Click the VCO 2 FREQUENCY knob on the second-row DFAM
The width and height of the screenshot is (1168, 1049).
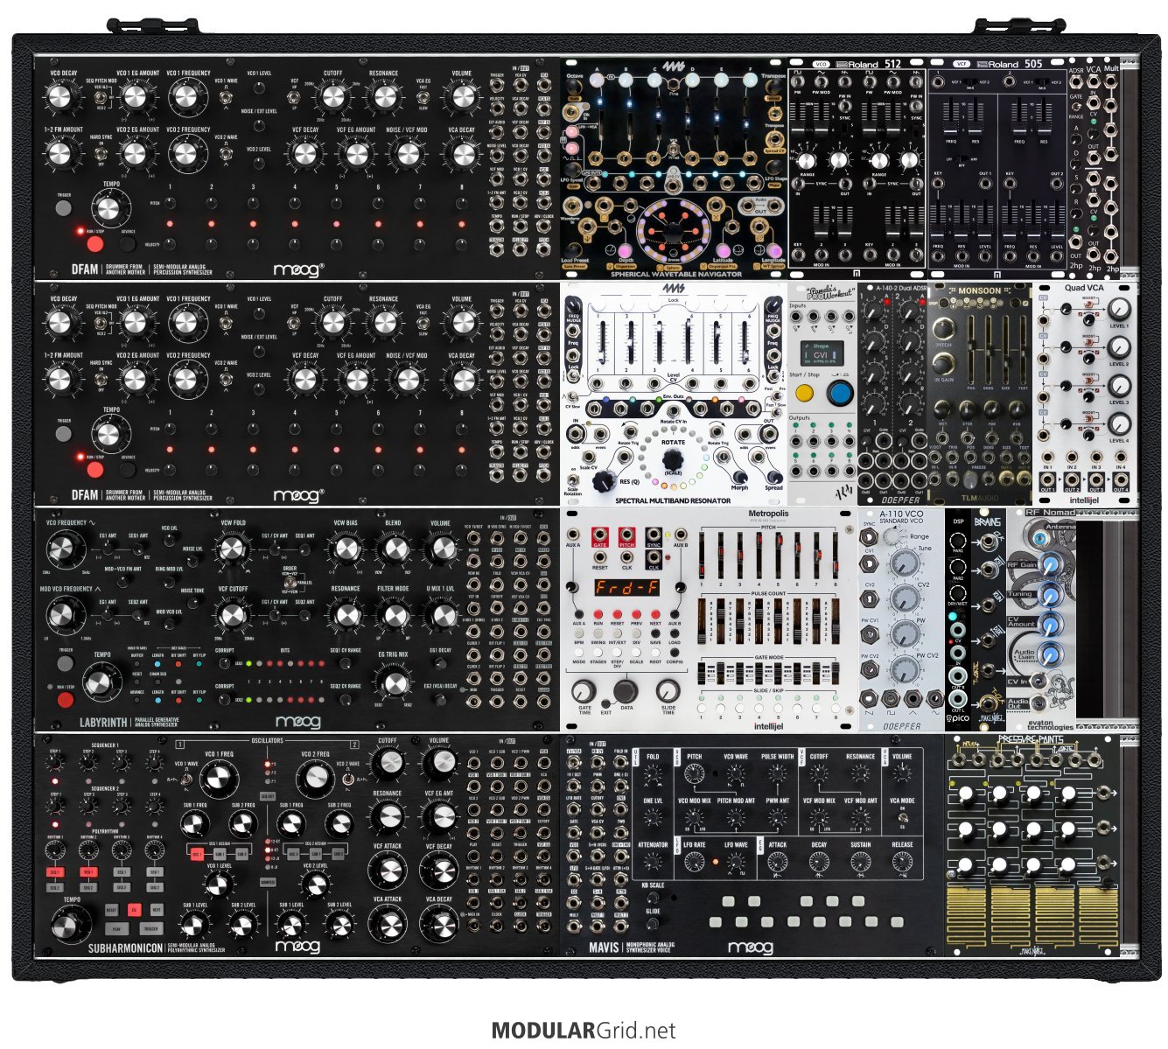pos(185,379)
